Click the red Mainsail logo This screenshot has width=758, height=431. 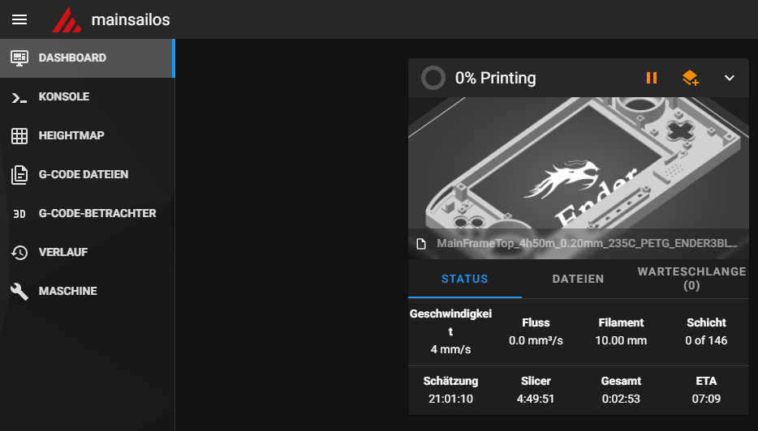67,19
